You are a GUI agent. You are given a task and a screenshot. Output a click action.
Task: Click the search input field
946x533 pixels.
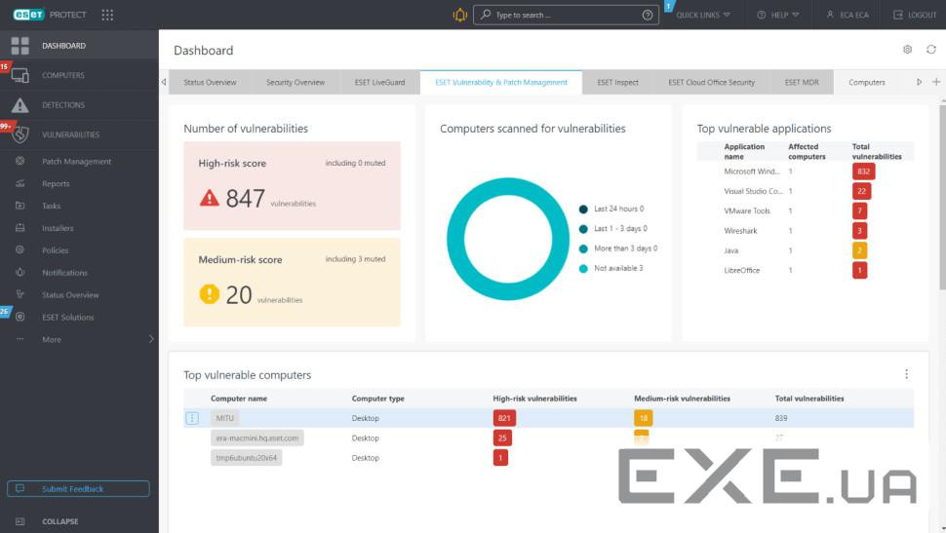click(x=566, y=15)
